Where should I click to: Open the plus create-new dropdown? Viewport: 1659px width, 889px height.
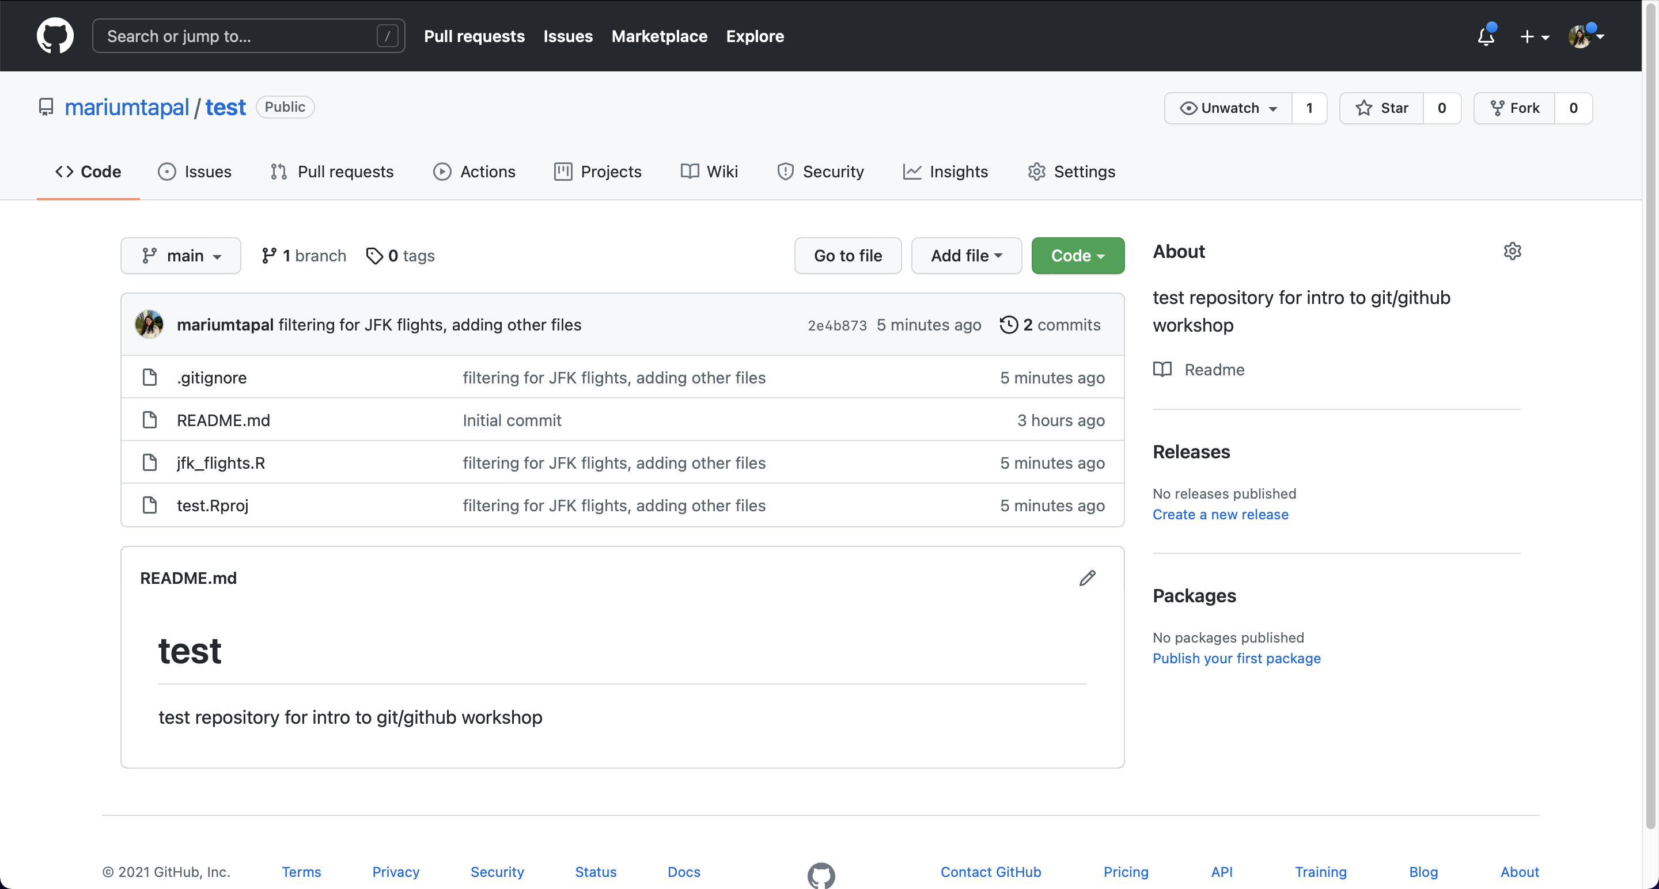point(1534,37)
